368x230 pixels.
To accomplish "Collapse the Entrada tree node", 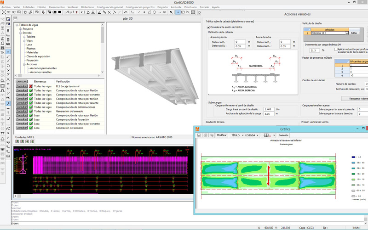I will tap(21, 33).
